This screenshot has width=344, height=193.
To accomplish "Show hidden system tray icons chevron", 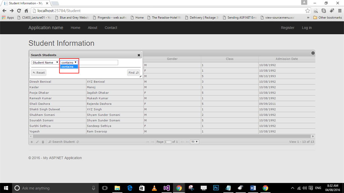I will [x=293, y=188].
